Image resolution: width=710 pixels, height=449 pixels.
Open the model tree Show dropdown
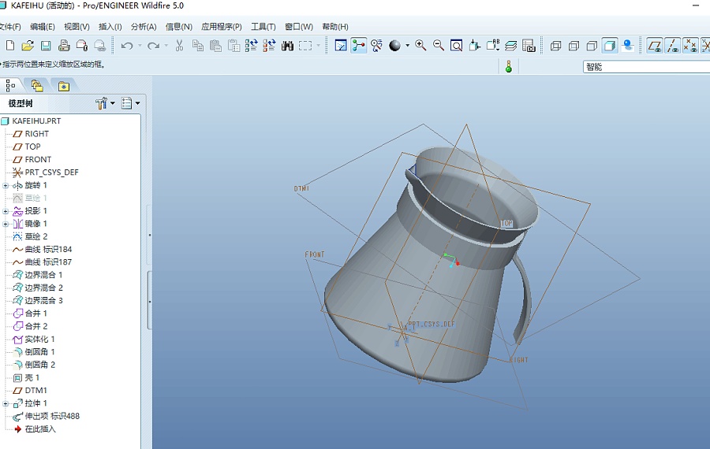pyautogui.click(x=105, y=103)
